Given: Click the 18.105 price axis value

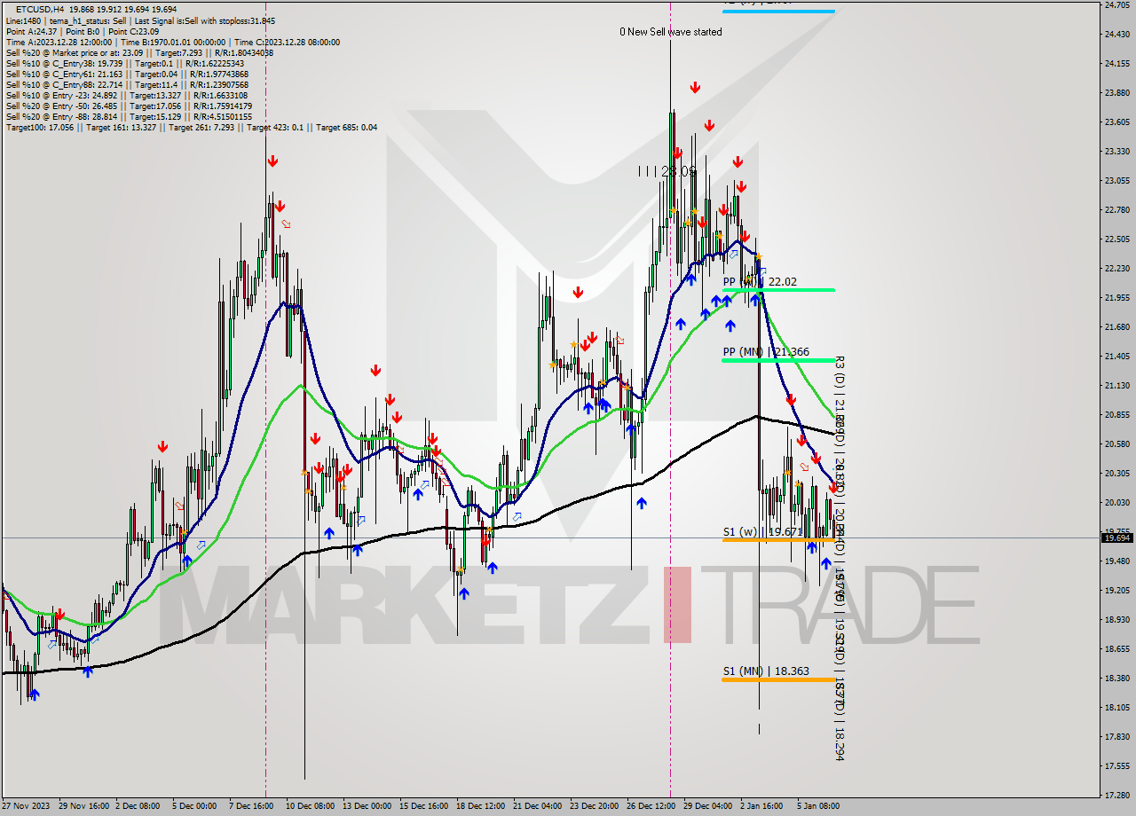Looking at the screenshot, I should 1116,708.
